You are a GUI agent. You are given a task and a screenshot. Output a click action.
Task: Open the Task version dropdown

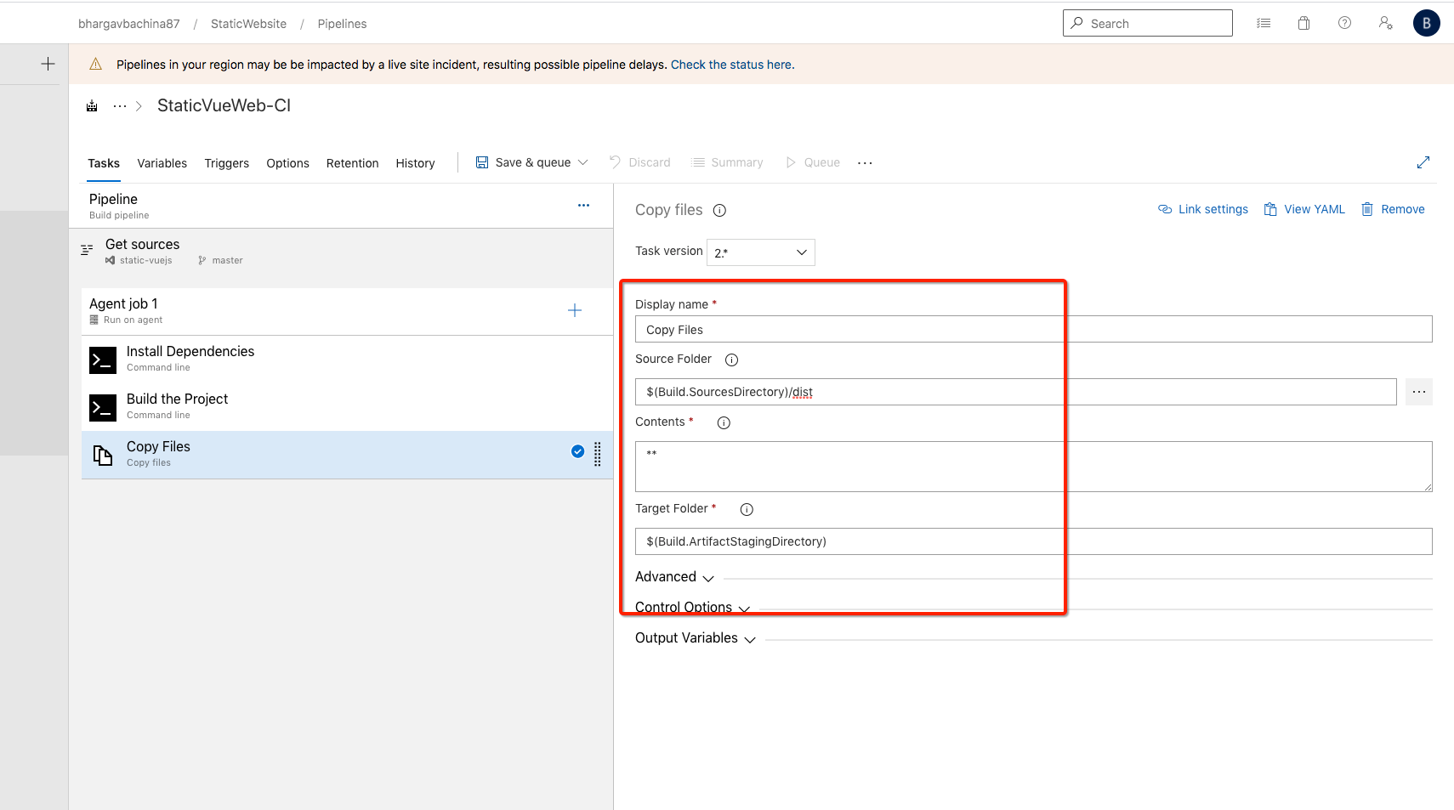(761, 252)
